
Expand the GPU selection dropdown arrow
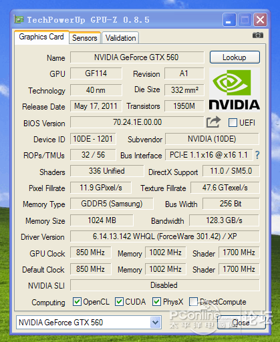[x=155, y=322]
